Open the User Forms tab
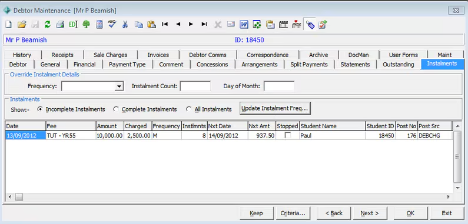The width and height of the screenshot is (468, 224). (403, 55)
